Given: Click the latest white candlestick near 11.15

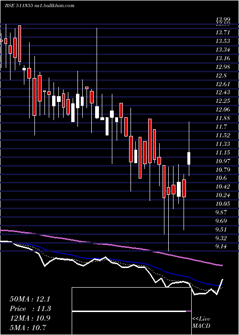Looking at the screenshot, I should point(189,158).
